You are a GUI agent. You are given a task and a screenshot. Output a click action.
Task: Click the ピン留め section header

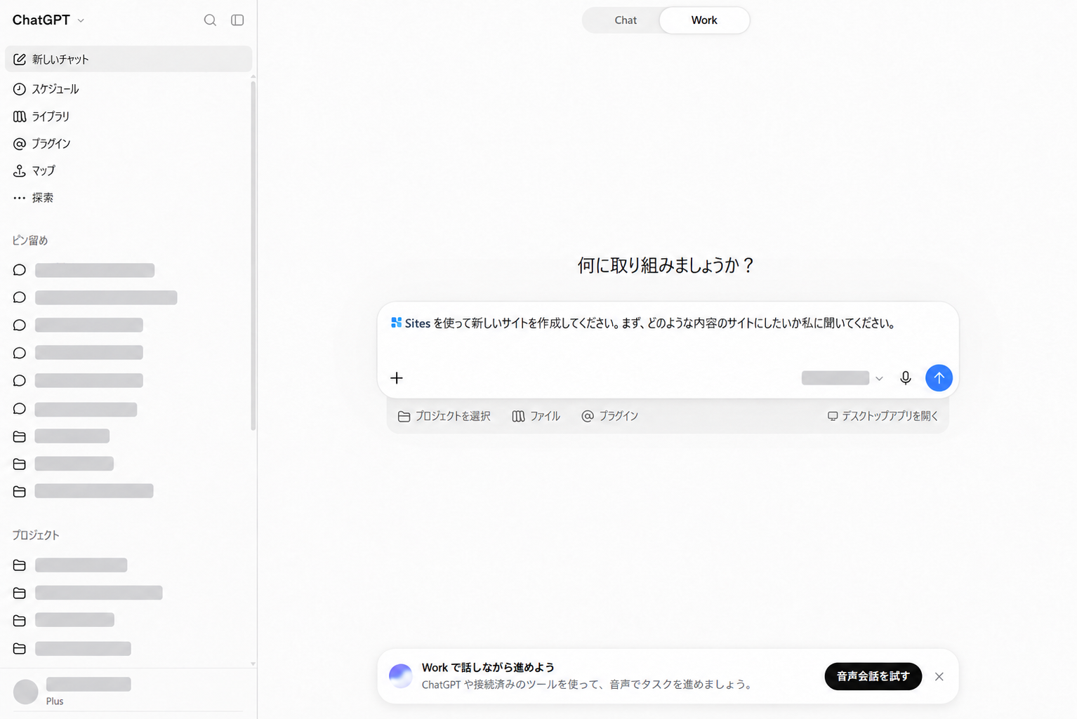click(x=30, y=241)
